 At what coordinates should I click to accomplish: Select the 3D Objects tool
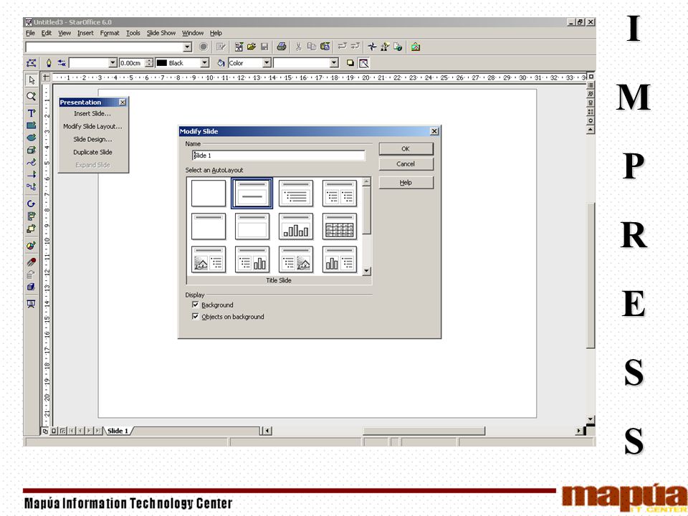[31, 150]
